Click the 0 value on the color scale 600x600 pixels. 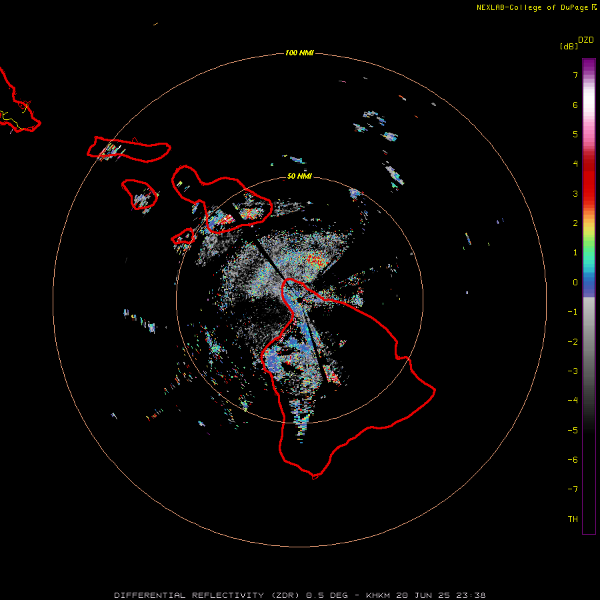click(575, 283)
